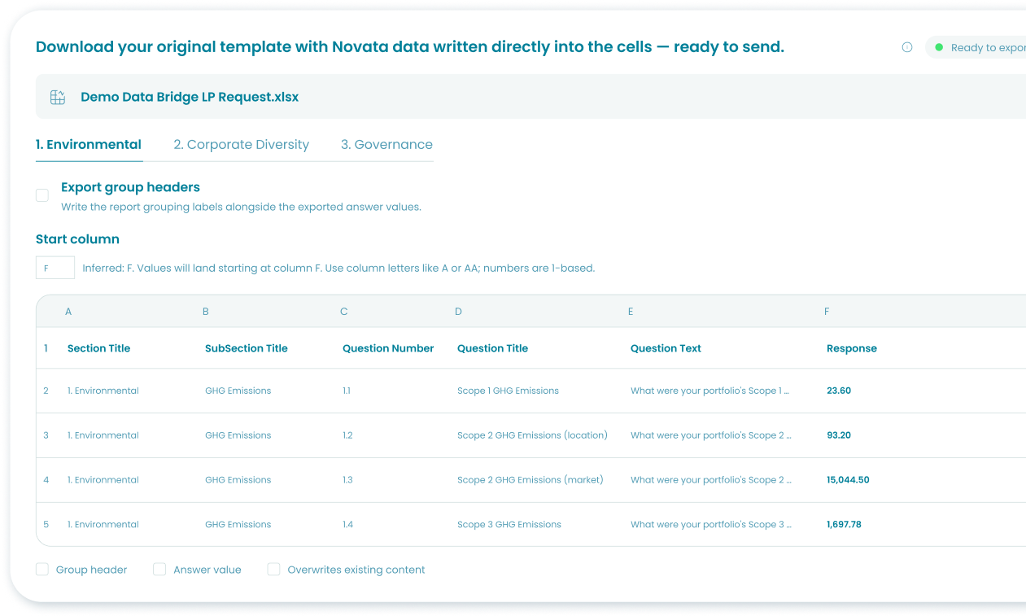Click the spreadsheet file icon

point(58,97)
